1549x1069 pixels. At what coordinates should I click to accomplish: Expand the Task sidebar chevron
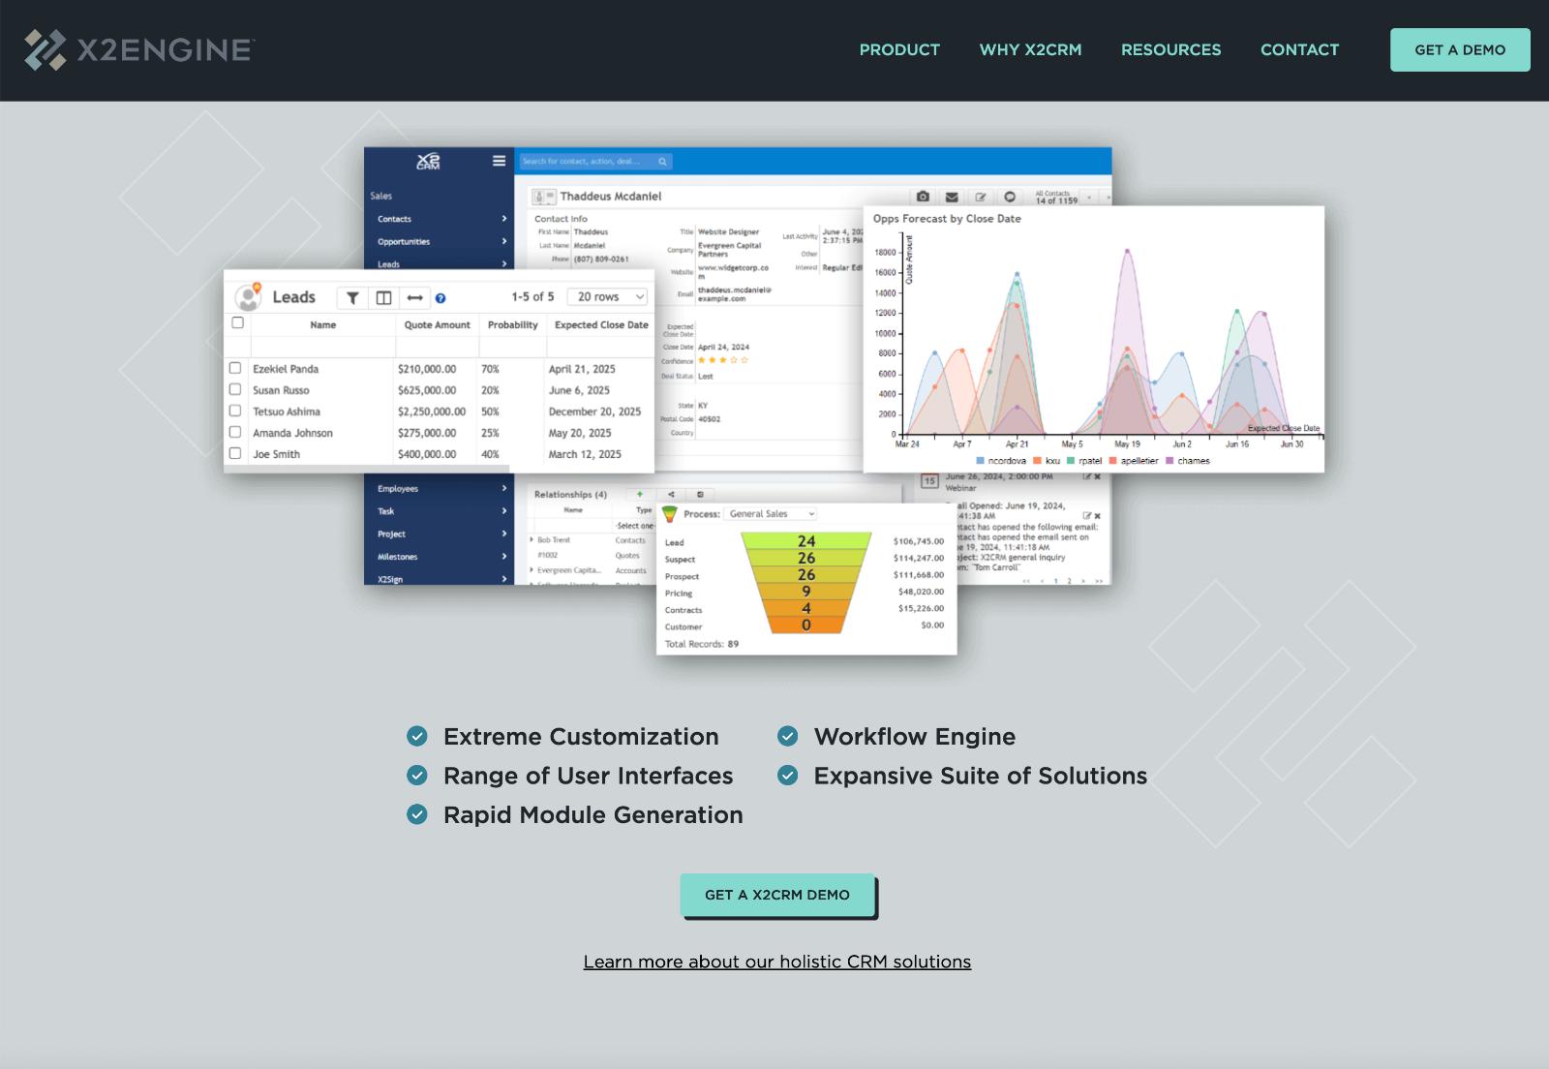tap(503, 511)
